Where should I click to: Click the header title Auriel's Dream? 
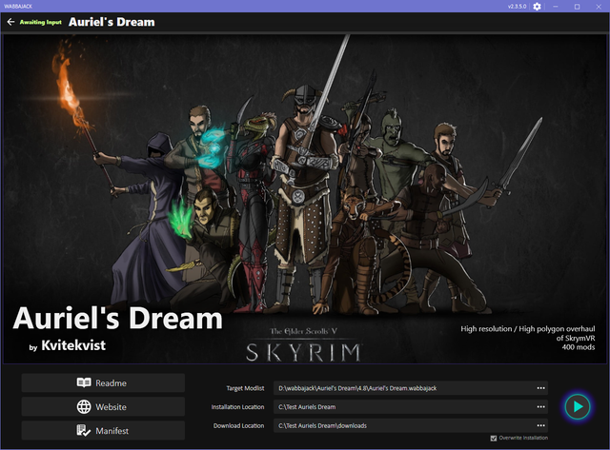point(112,22)
